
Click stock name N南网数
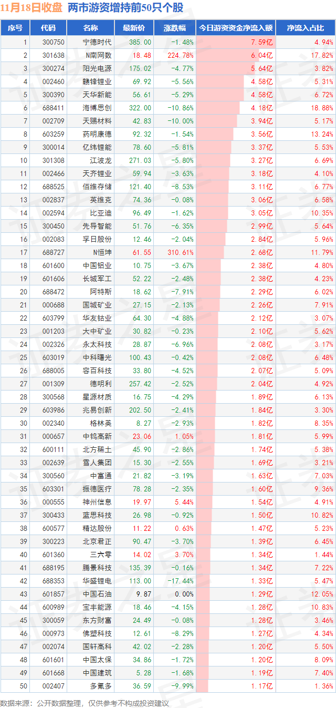pyautogui.click(x=99, y=55)
